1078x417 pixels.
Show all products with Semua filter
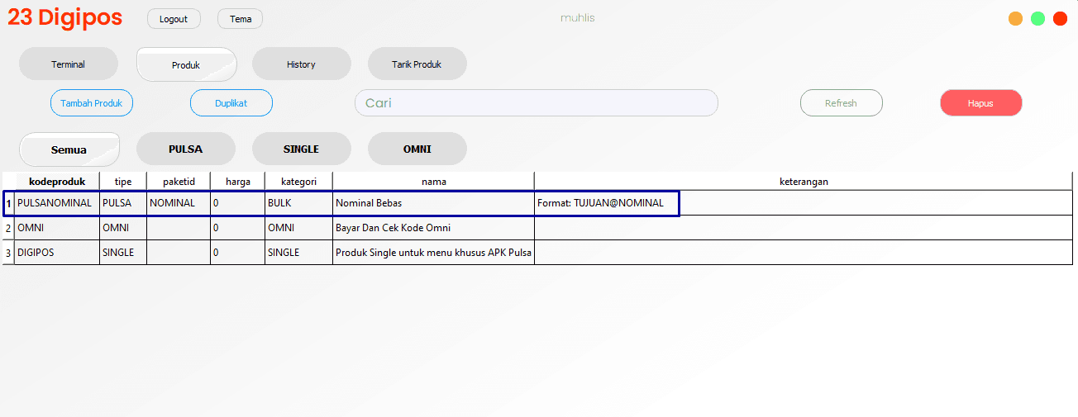click(x=69, y=149)
